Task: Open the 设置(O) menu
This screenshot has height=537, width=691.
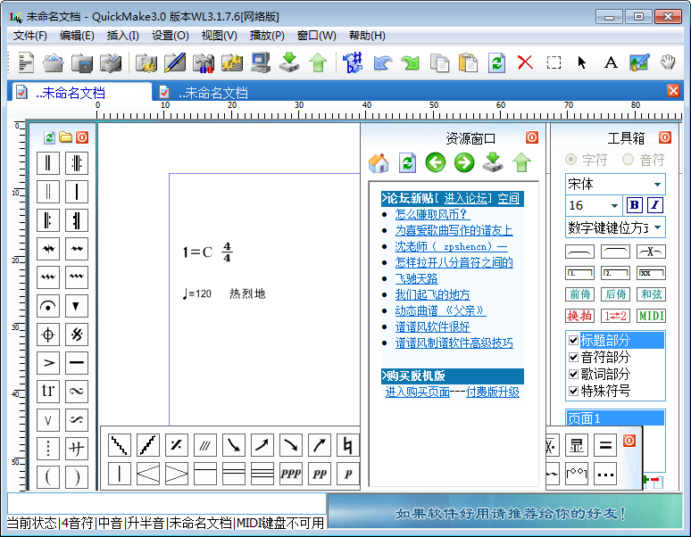Action: (x=171, y=35)
